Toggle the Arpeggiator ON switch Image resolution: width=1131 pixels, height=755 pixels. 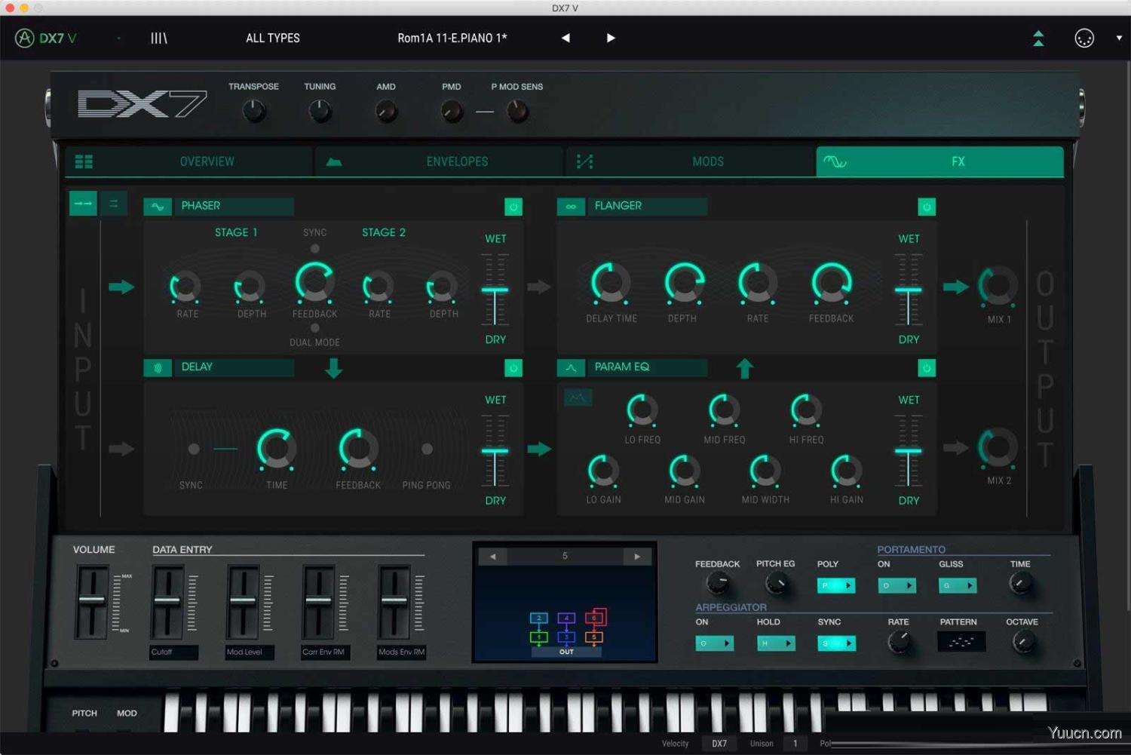tap(714, 643)
